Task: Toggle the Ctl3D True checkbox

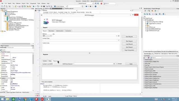Action: coord(11,88)
